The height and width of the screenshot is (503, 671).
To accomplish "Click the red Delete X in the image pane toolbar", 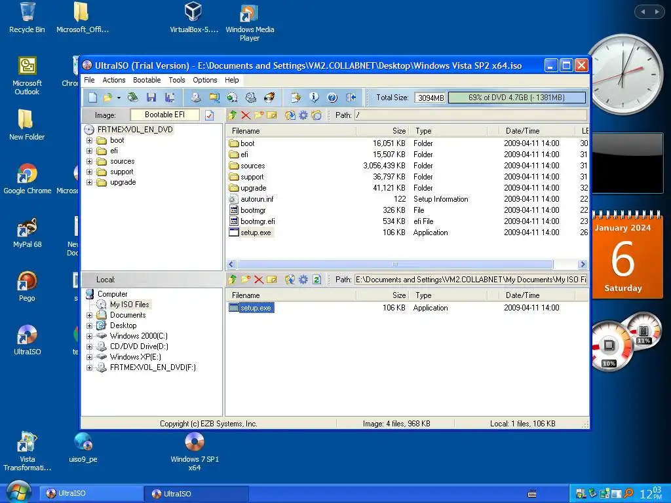I will click(x=246, y=115).
